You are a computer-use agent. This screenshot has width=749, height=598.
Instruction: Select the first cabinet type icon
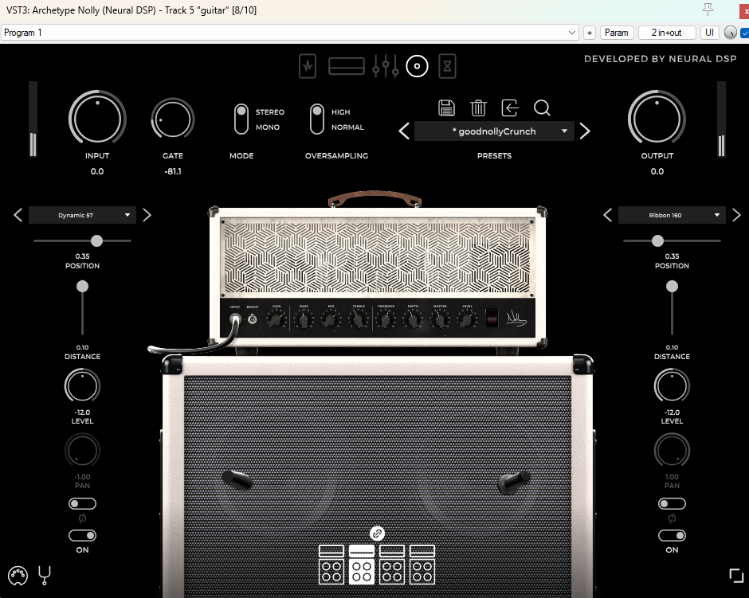click(331, 565)
